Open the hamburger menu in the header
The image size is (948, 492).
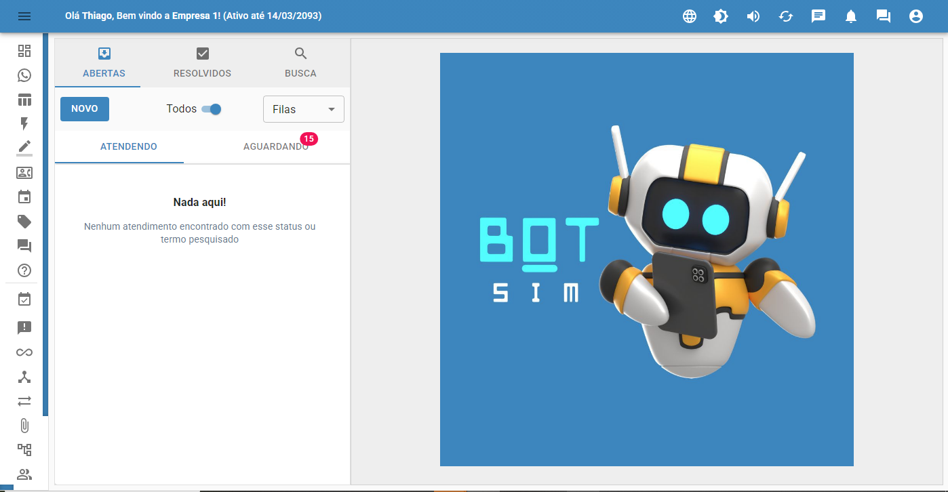click(x=24, y=16)
